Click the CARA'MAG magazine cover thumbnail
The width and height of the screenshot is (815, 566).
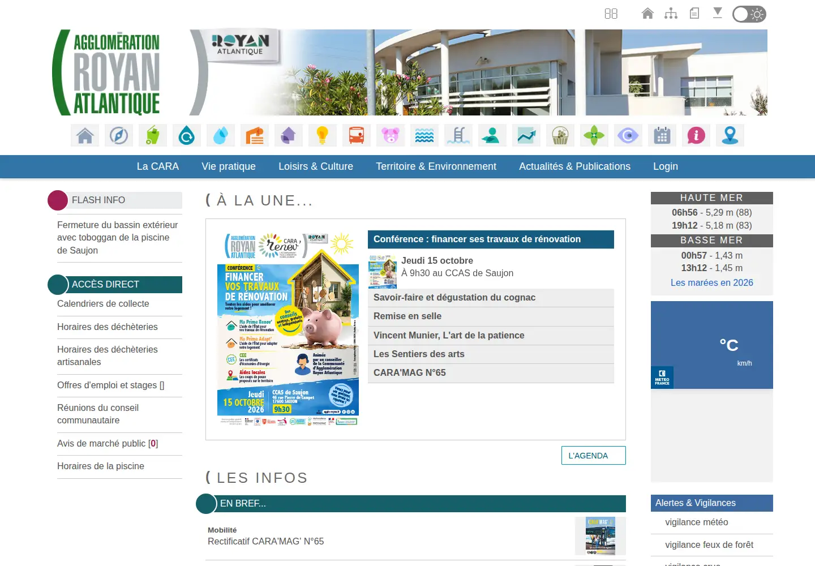pyautogui.click(x=600, y=536)
